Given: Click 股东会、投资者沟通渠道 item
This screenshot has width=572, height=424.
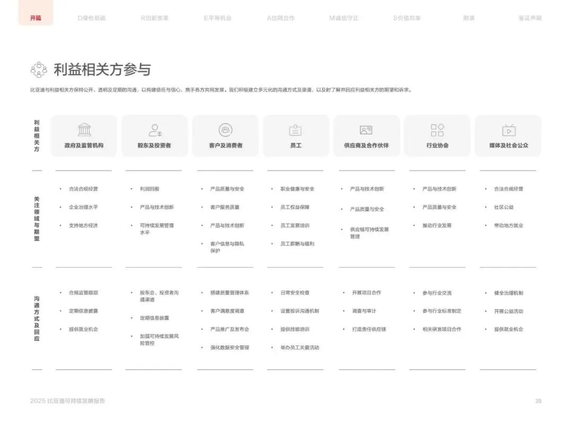Looking at the screenshot, I should [159, 296].
